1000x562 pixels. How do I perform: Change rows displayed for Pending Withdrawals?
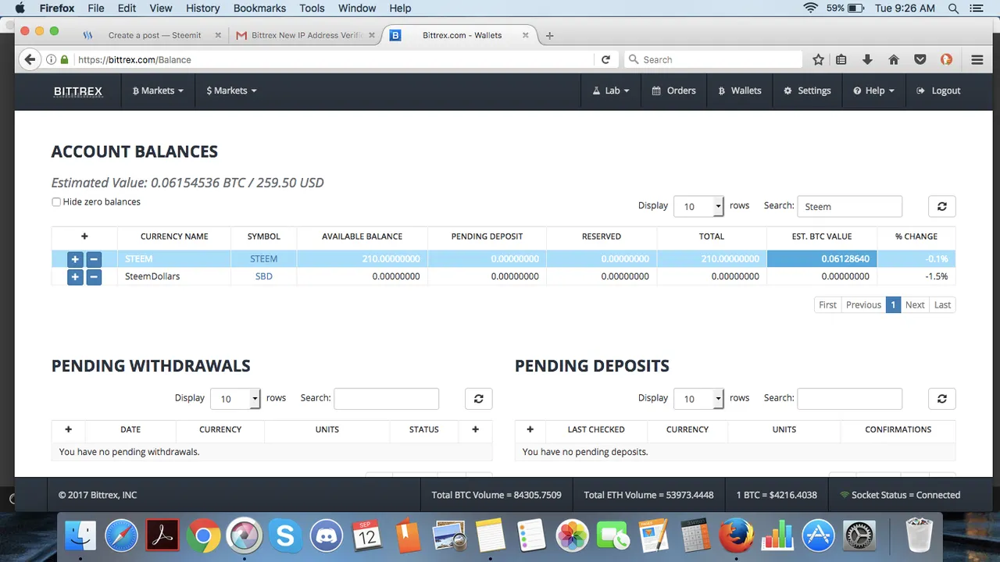tap(236, 398)
